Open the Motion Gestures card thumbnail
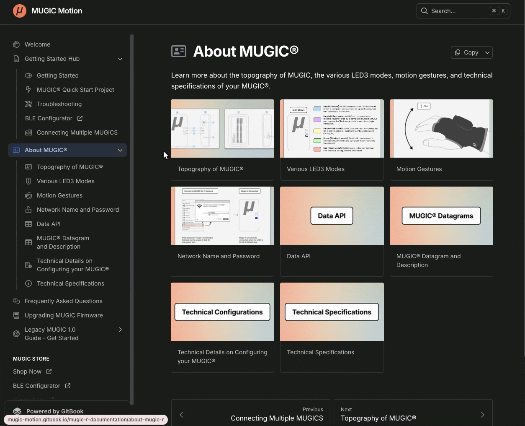 point(441,129)
